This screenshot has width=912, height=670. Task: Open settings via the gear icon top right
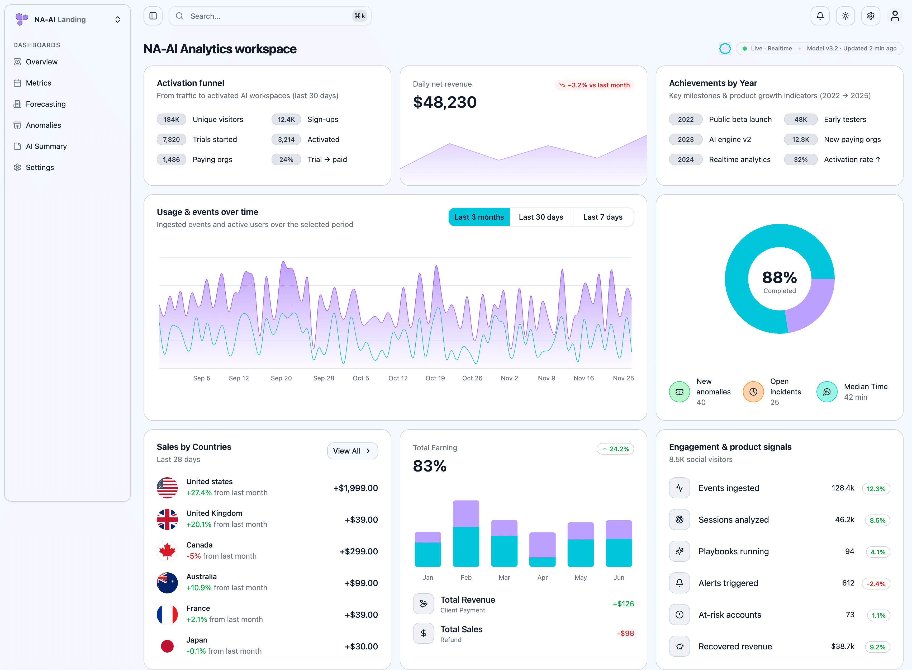coord(870,16)
